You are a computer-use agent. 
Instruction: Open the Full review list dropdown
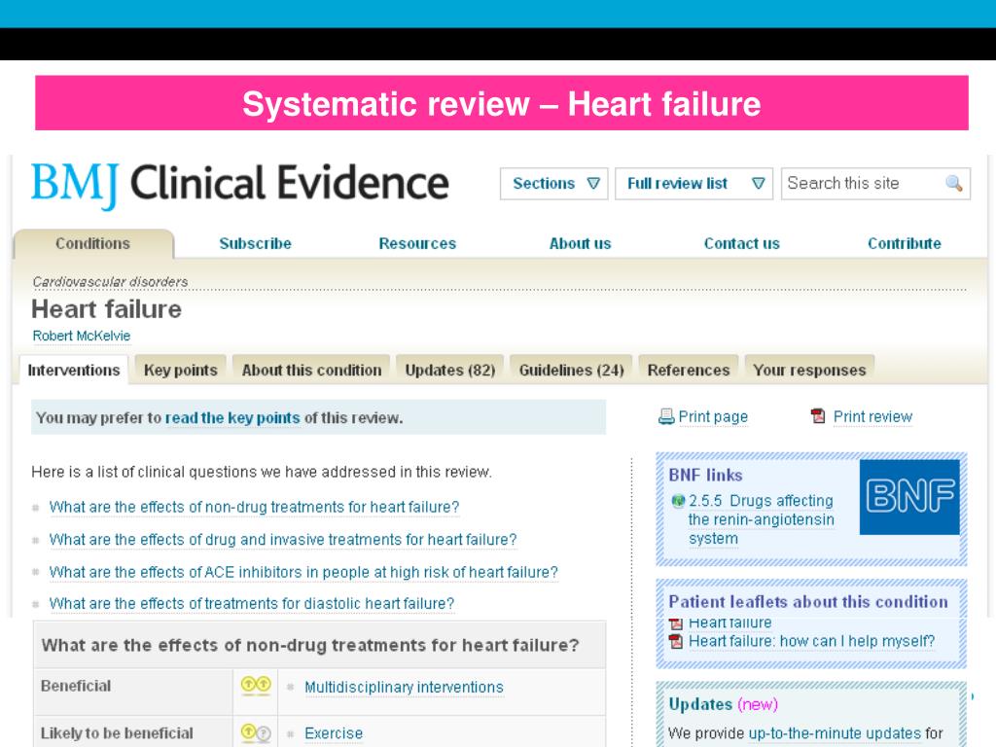(x=694, y=184)
